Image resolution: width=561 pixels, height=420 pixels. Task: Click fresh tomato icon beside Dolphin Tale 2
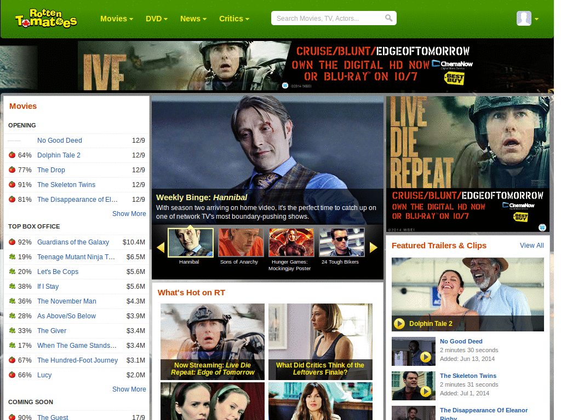12,155
